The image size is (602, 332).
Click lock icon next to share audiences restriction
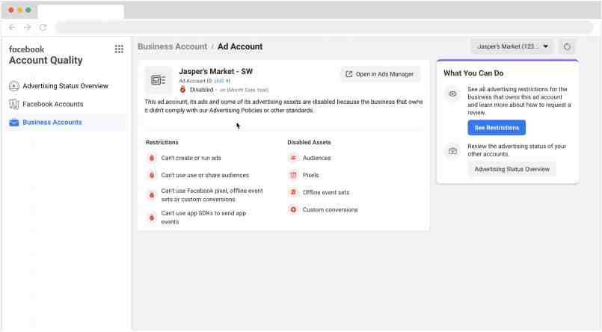tap(152, 175)
